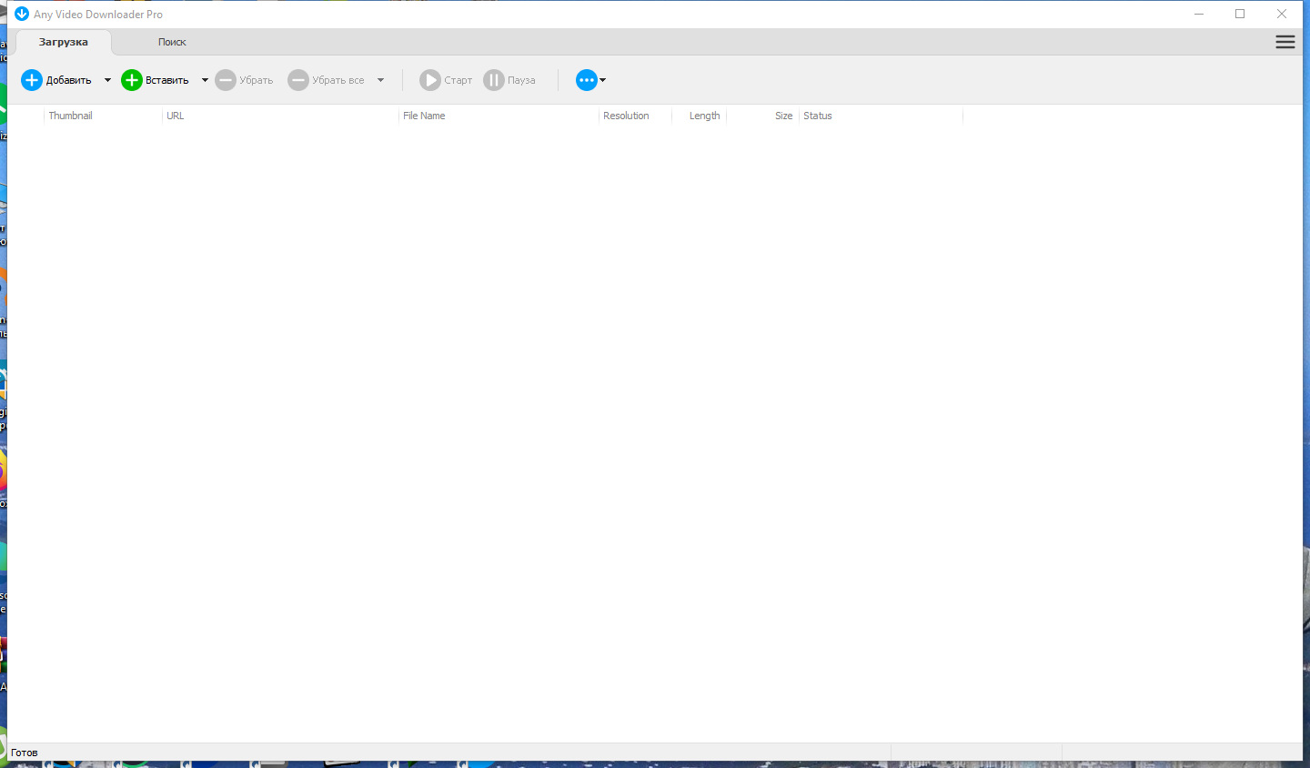Switch to the Поиск tab
The height and width of the screenshot is (768, 1310).
(x=172, y=42)
